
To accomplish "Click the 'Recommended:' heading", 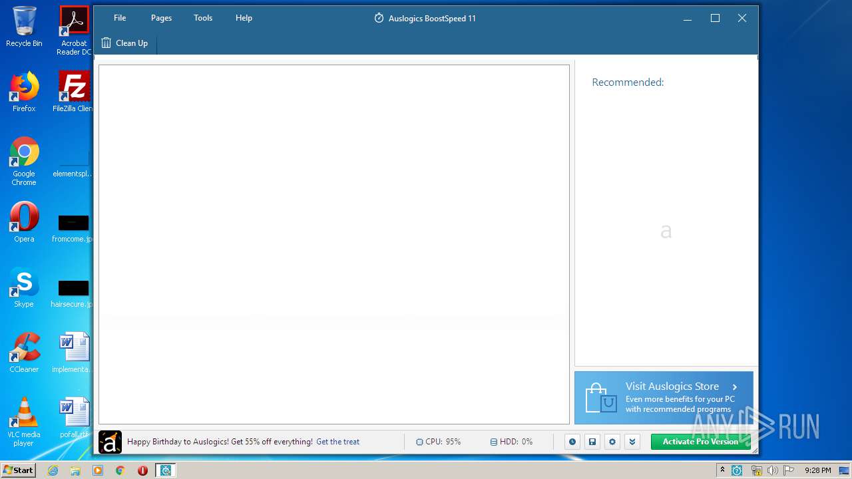I will (x=628, y=82).
